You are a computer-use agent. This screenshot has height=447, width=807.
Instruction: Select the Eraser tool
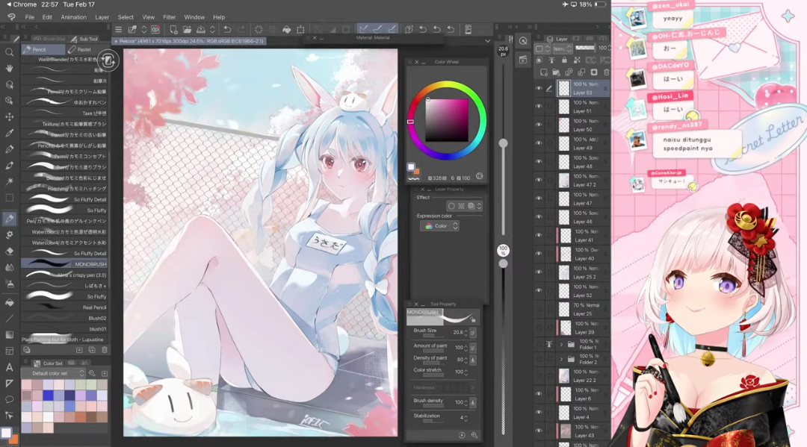click(9, 251)
